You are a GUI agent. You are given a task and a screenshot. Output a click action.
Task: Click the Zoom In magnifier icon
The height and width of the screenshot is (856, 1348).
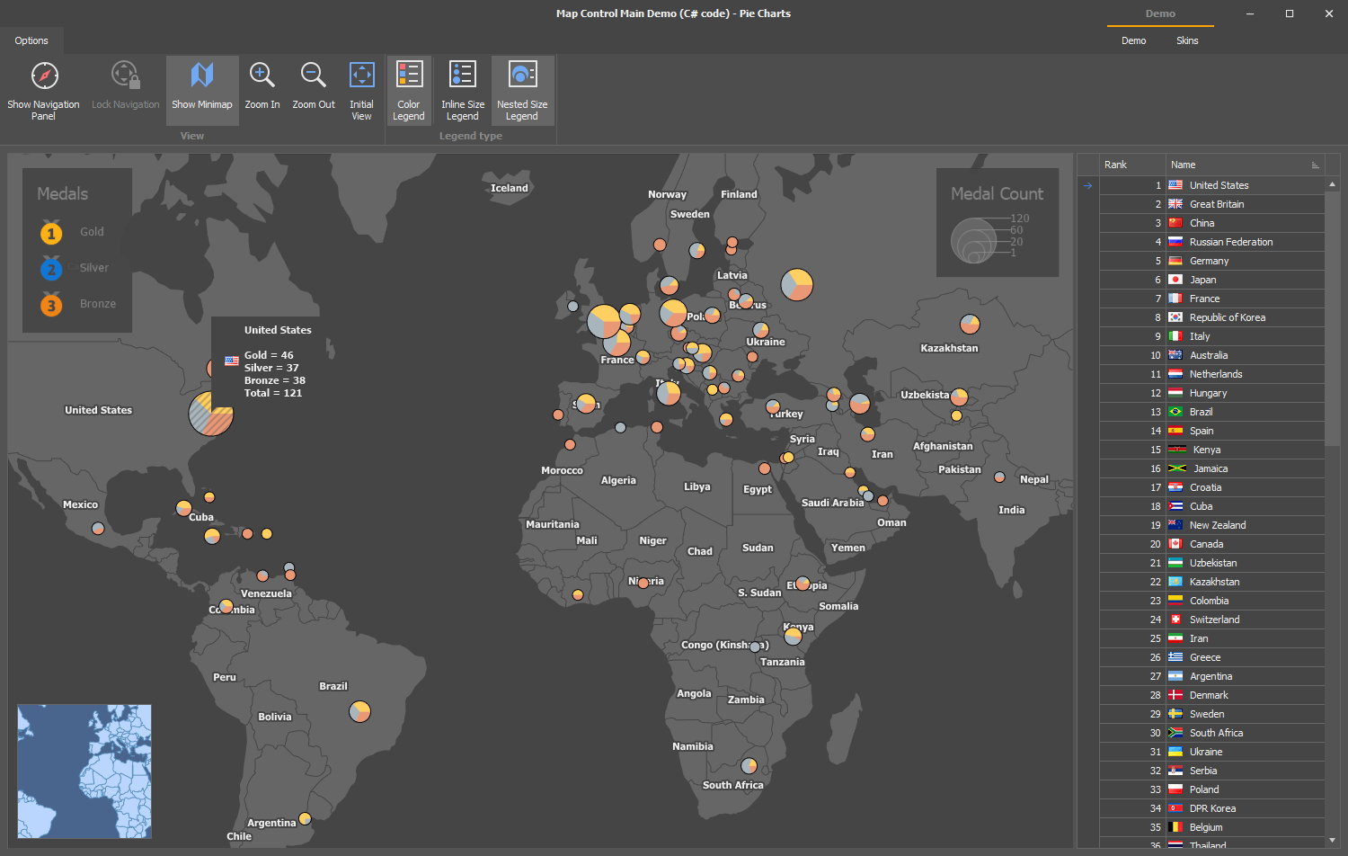click(262, 76)
